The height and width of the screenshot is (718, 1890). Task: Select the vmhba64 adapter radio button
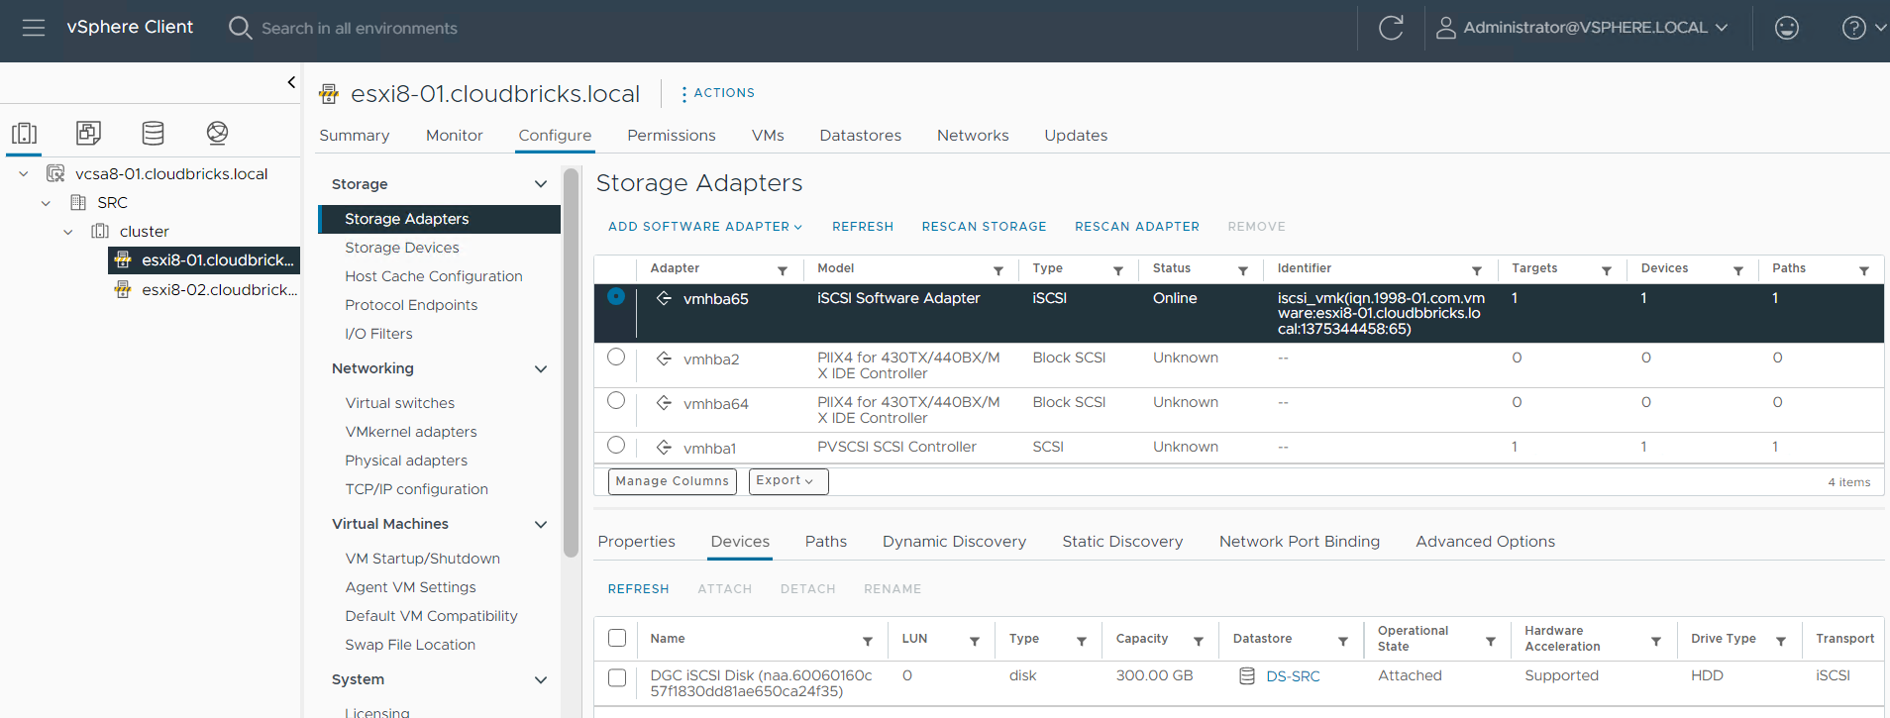tap(616, 400)
